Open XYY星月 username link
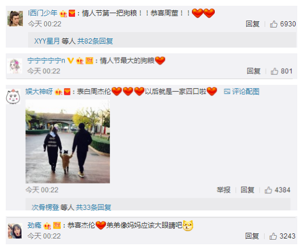Viewport: 303px width, 250px height. pos(47,41)
